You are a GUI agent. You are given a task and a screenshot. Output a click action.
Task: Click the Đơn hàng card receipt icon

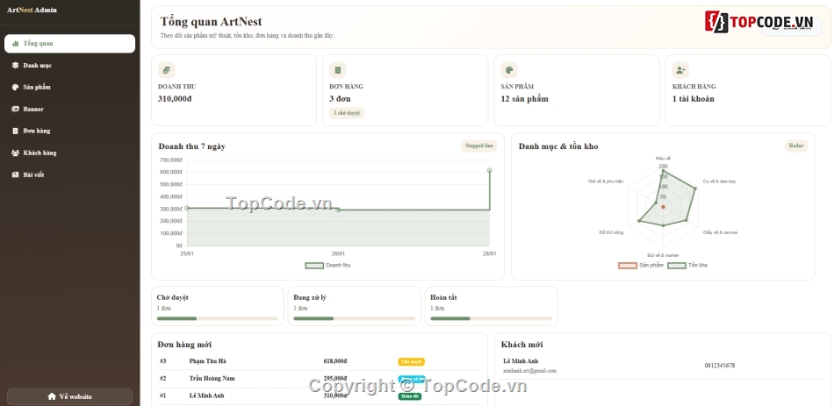pyautogui.click(x=337, y=70)
